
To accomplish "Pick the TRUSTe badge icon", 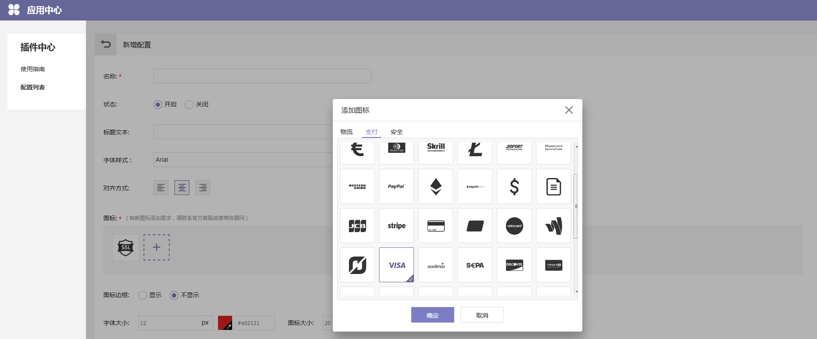I will [554, 265].
